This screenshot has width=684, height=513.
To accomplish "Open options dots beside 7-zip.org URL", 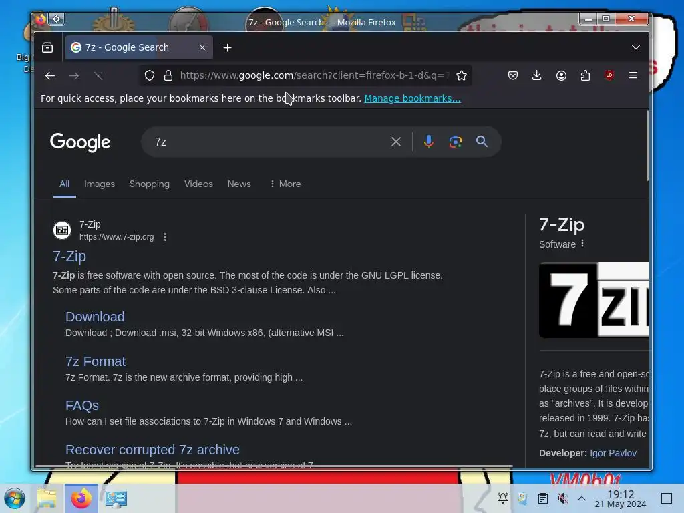I will 165,237.
